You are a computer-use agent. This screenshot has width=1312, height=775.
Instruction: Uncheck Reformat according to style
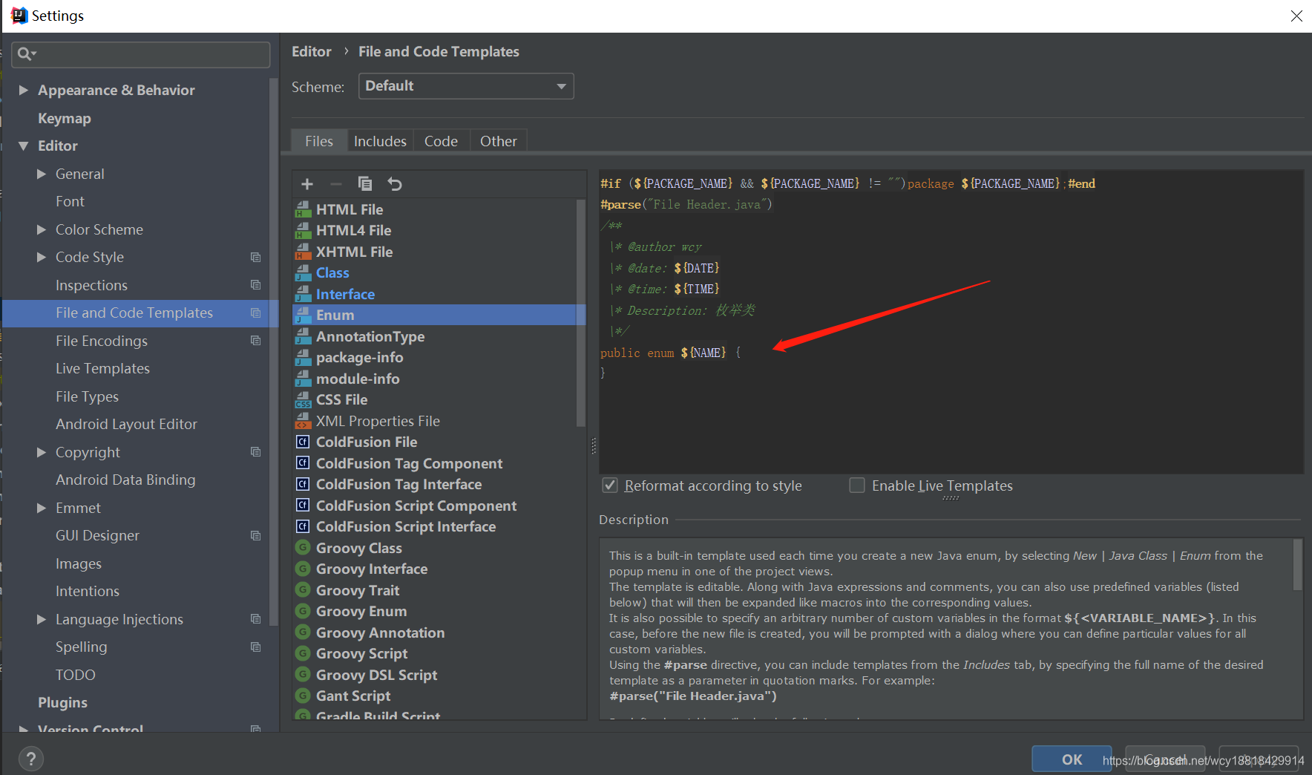coord(609,485)
